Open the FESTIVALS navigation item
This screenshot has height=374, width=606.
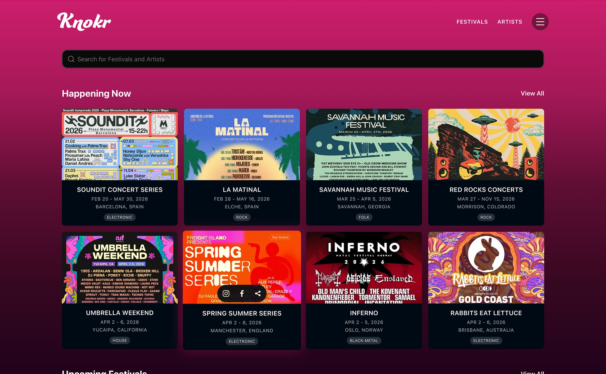pyautogui.click(x=472, y=22)
